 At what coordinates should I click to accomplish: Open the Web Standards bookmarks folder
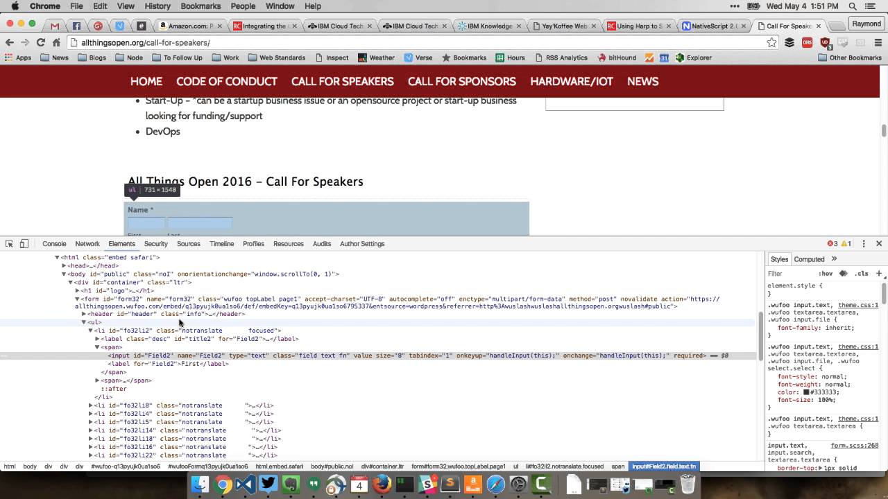pos(277,58)
